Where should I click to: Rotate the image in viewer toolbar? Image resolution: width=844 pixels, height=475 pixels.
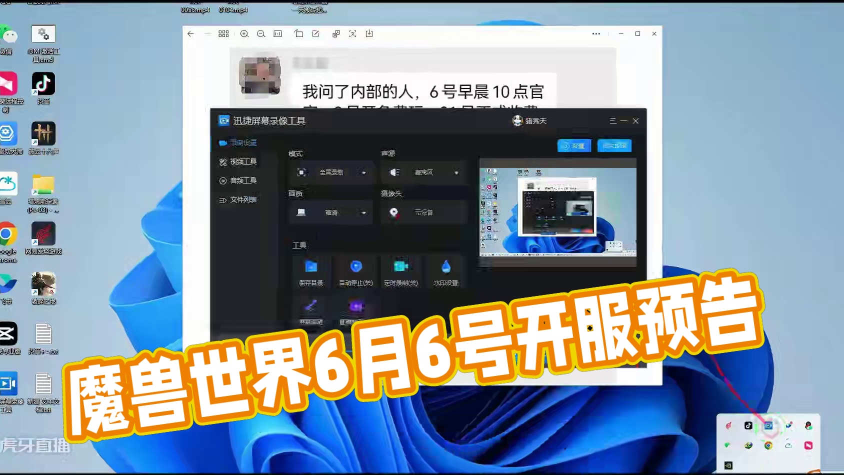[x=298, y=34]
